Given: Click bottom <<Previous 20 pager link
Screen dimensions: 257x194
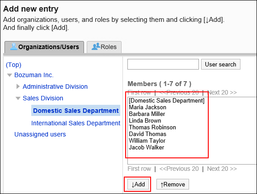Looking at the screenshot, I should click(179, 169).
